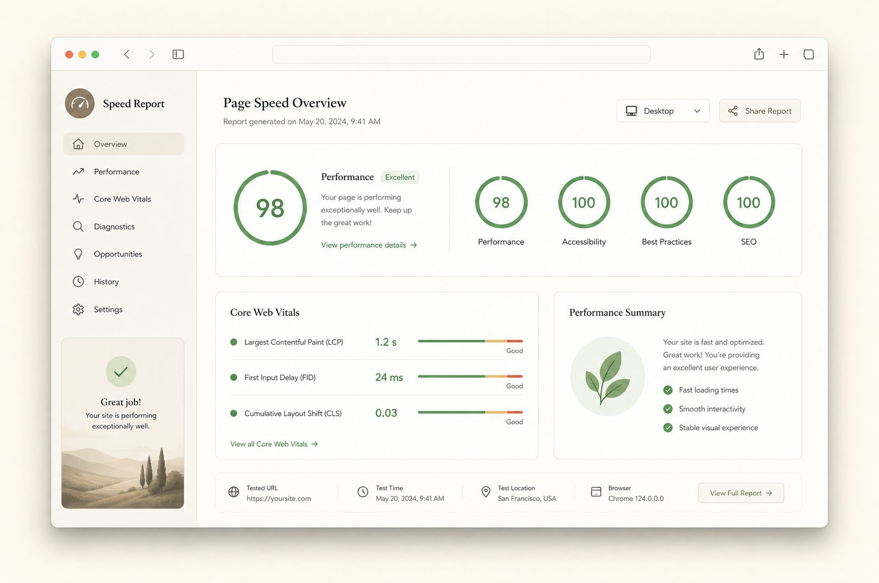
Task: Click the check icon beside Fast loading times
Action: [668, 390]
